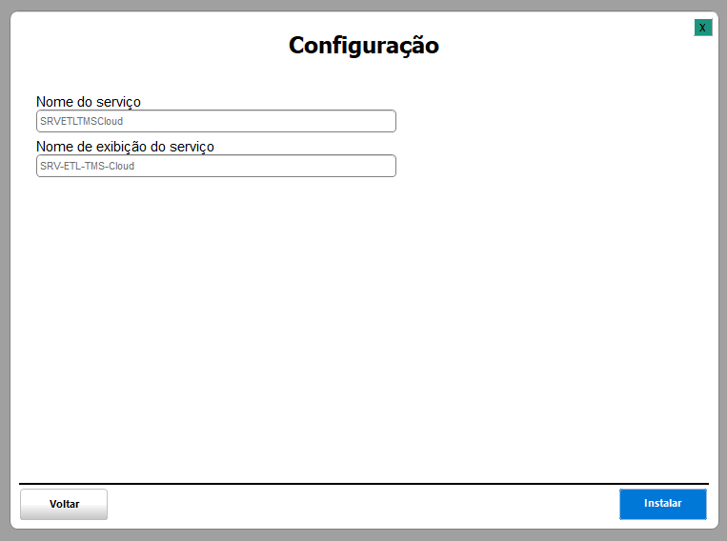Click the horizontal separator above the buttons

coord(363,484)
